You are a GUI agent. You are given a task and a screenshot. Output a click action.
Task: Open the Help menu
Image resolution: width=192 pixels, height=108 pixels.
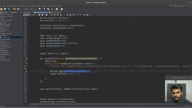pyautogui.click(x=59, y=6)
